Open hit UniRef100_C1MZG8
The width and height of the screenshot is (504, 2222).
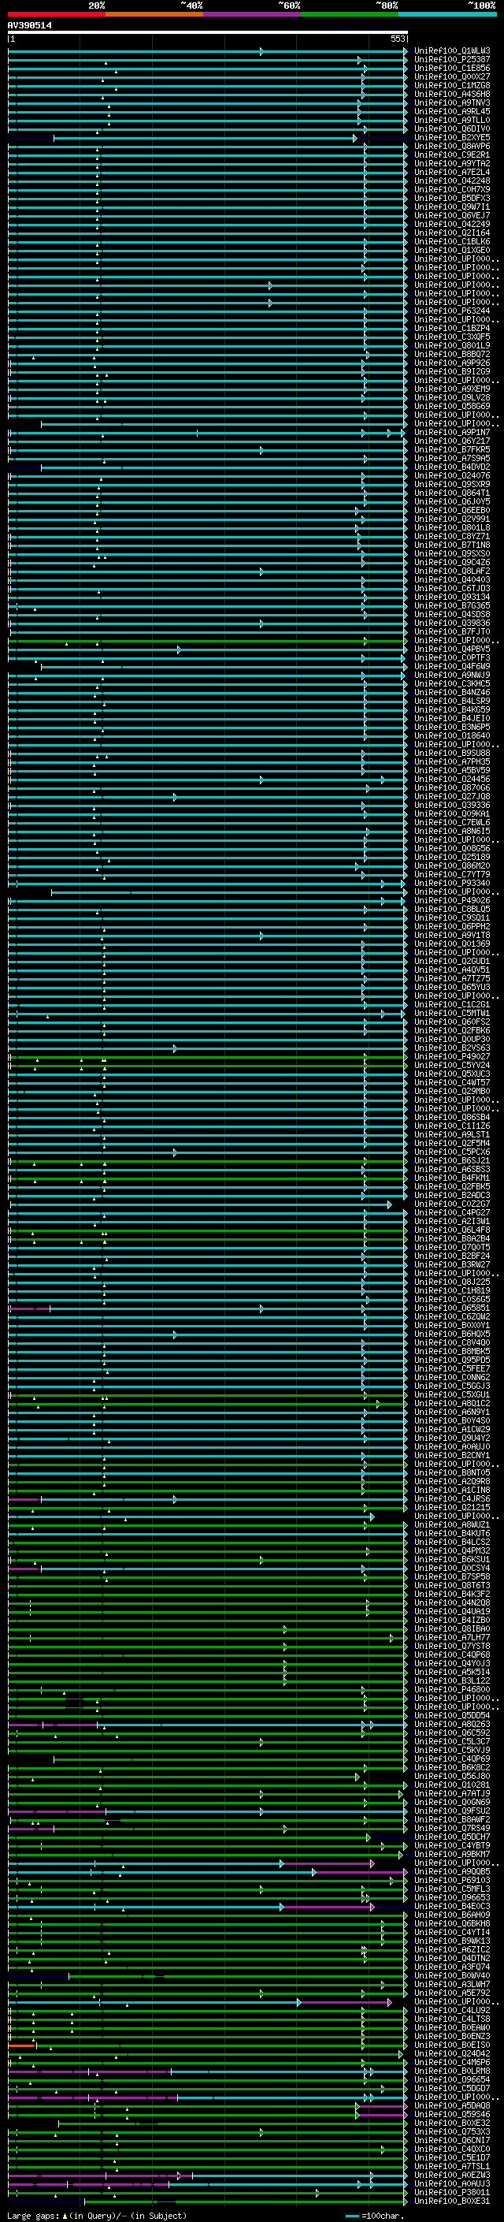point(452,85)
